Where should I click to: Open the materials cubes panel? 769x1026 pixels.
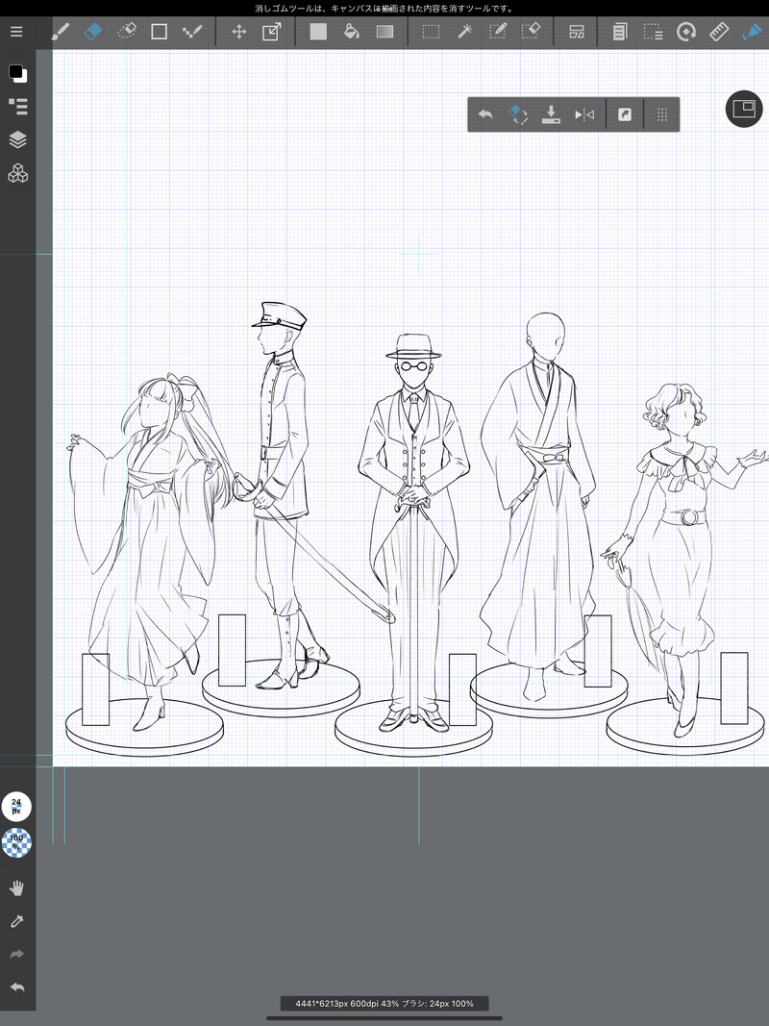coord(17,173)
